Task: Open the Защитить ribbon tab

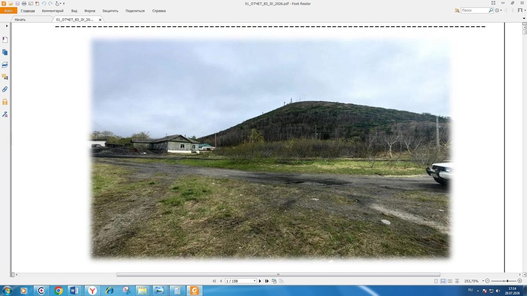Action: tap(110, 11)
